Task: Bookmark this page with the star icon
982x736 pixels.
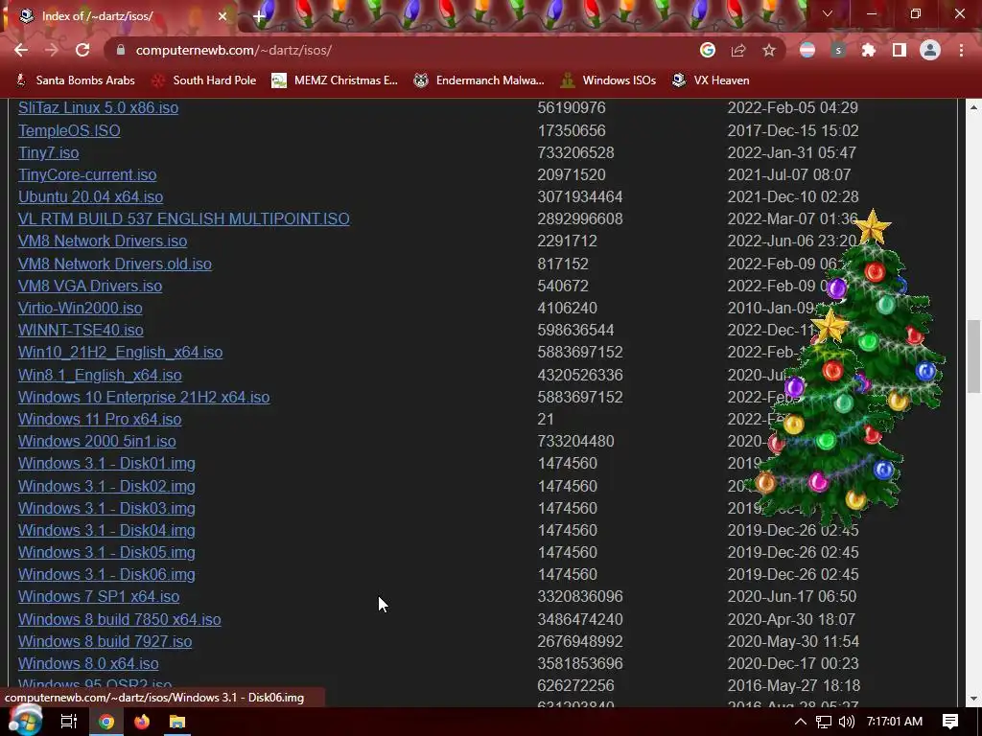Action: 769,50
